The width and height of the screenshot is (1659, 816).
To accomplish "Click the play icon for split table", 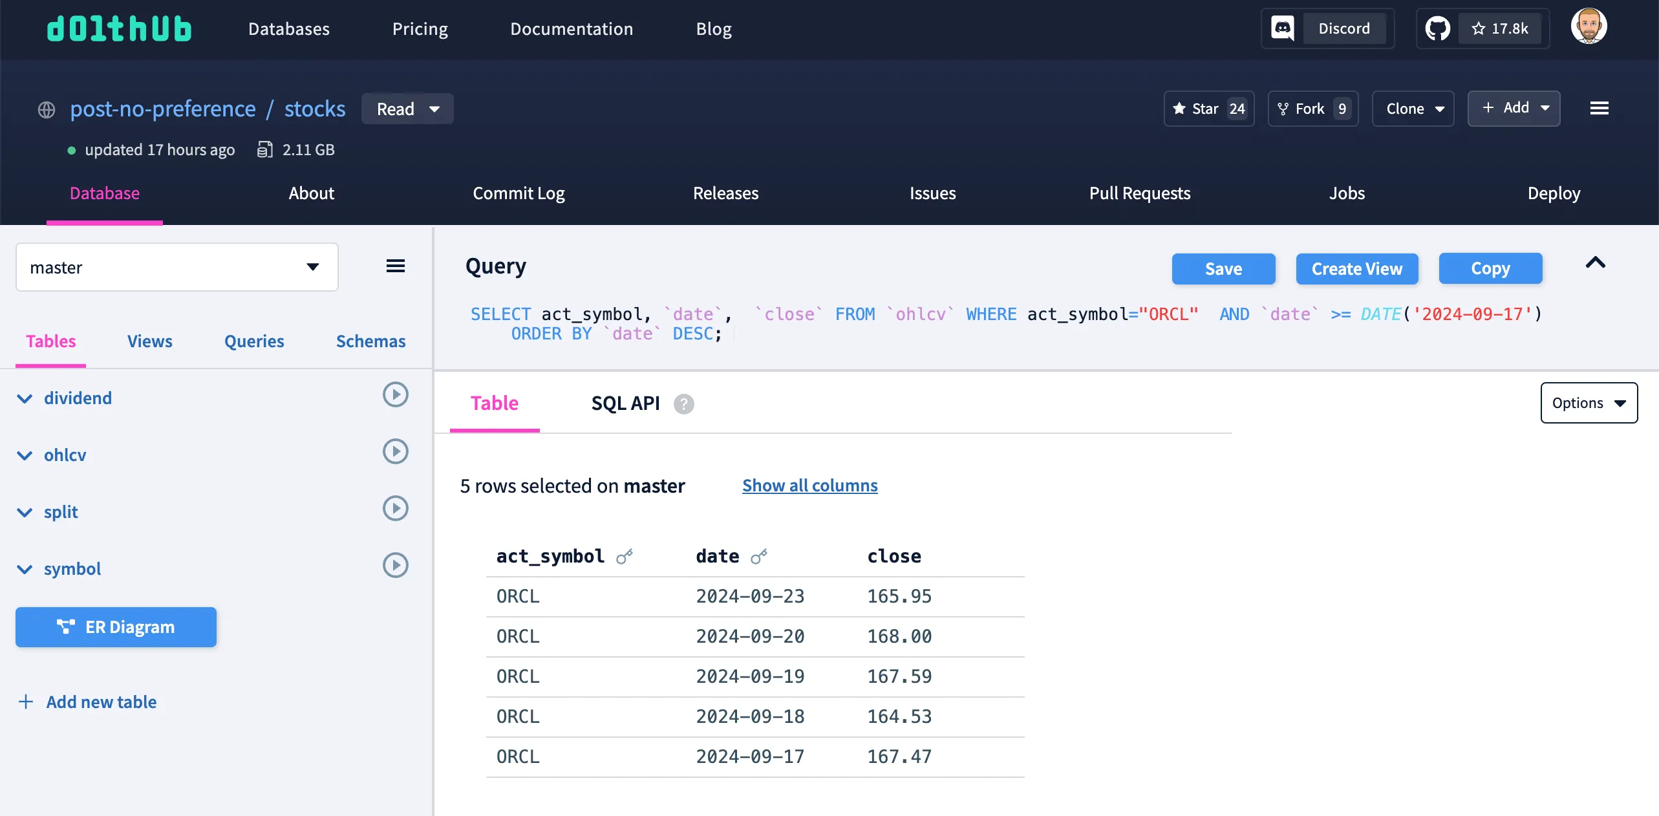I will [x=395, y=508].
